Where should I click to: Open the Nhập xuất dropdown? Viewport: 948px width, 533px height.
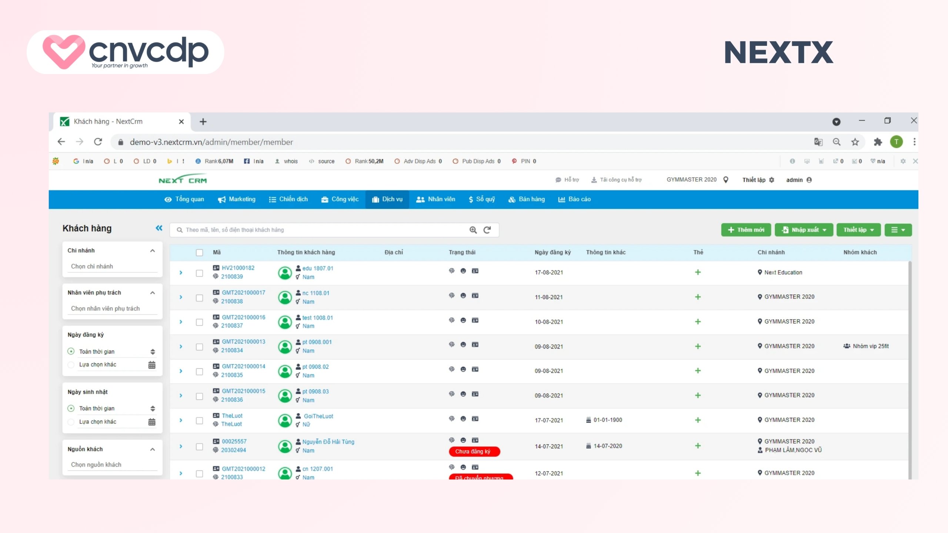(804, 229)
